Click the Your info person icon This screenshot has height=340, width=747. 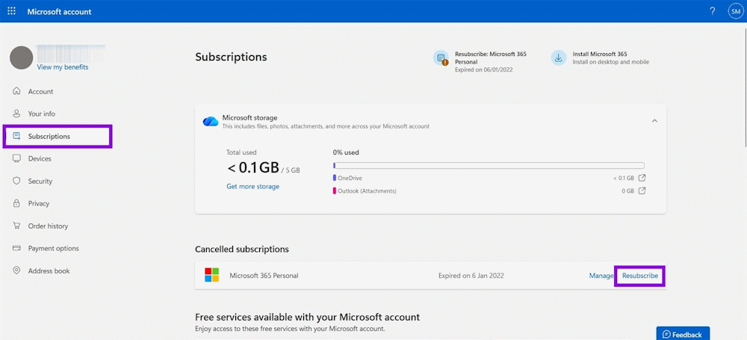coord(16,114)
